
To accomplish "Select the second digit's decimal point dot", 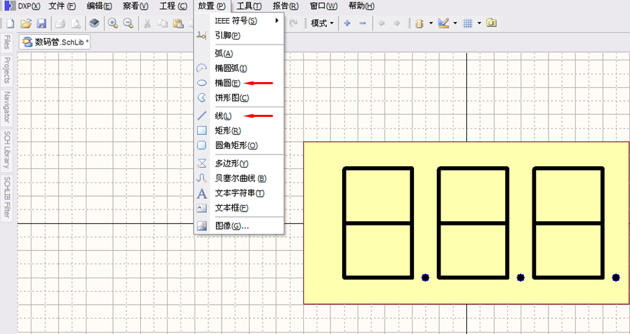I will coord(521,277).
